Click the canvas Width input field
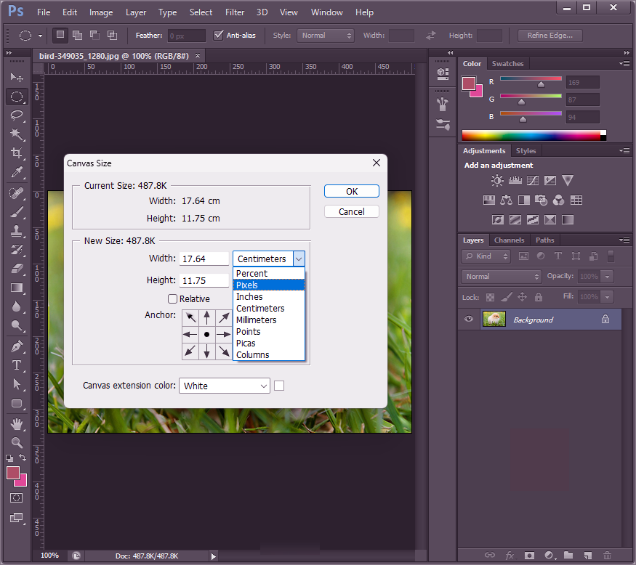 point(204,259)
